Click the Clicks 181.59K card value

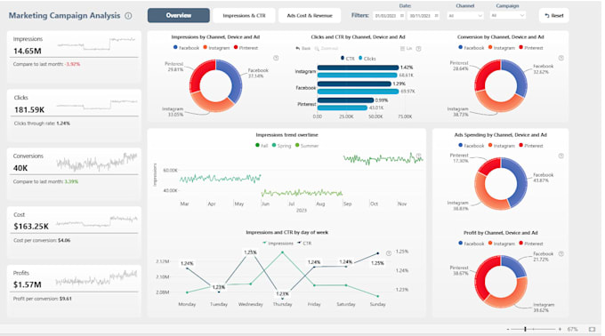tap(29, 110)
